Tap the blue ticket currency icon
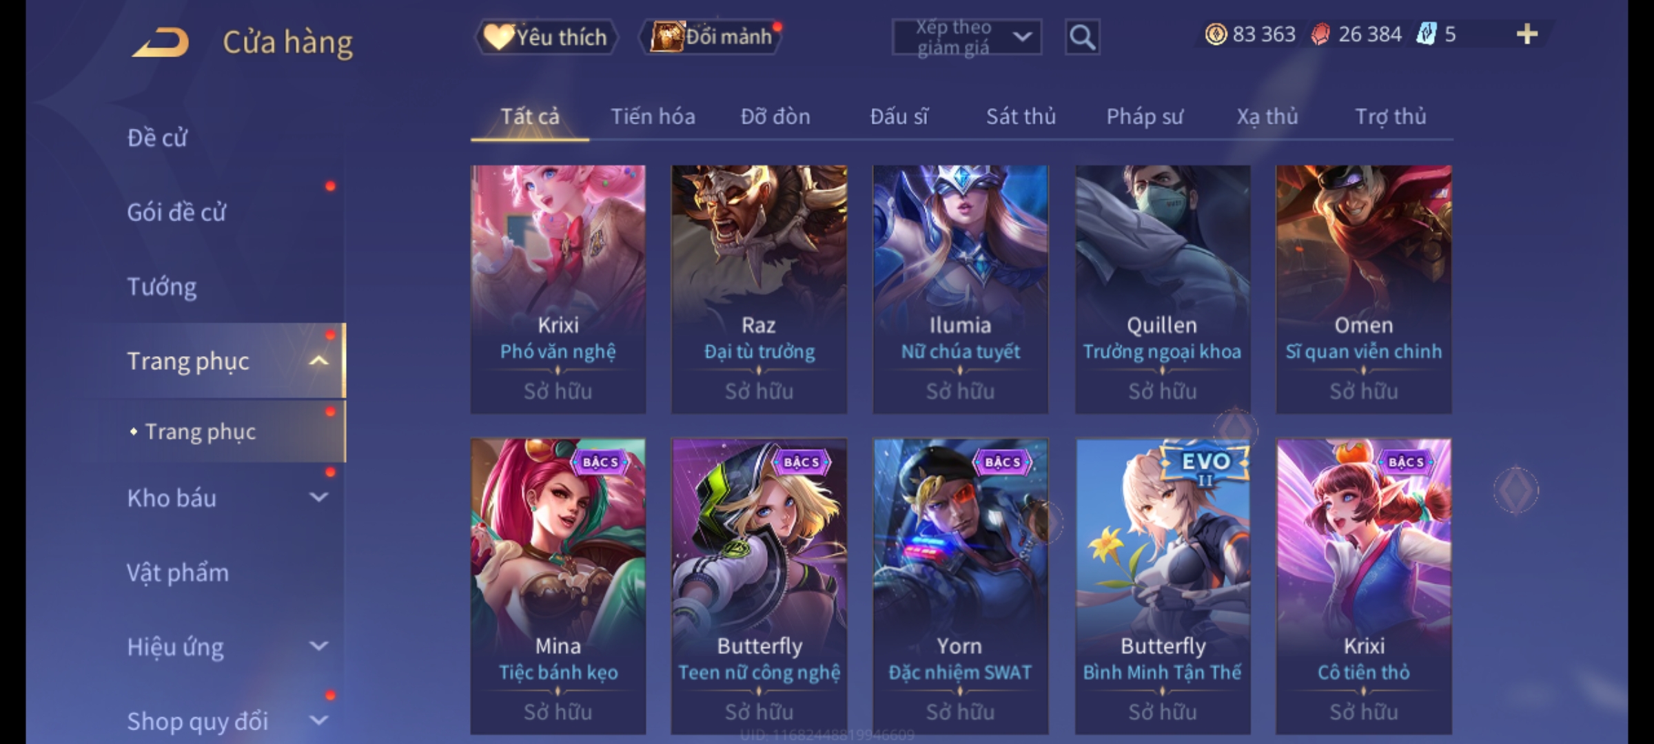Screen dimensions: 1654x744 1426,34
